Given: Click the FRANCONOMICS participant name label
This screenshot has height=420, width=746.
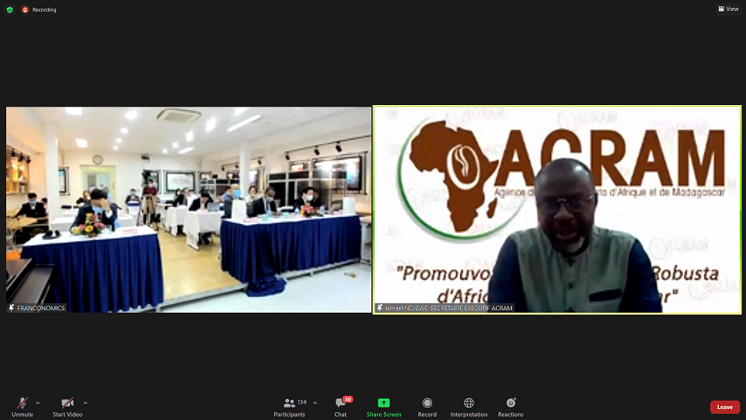Looking at the screenshot, I should (37, 308).
